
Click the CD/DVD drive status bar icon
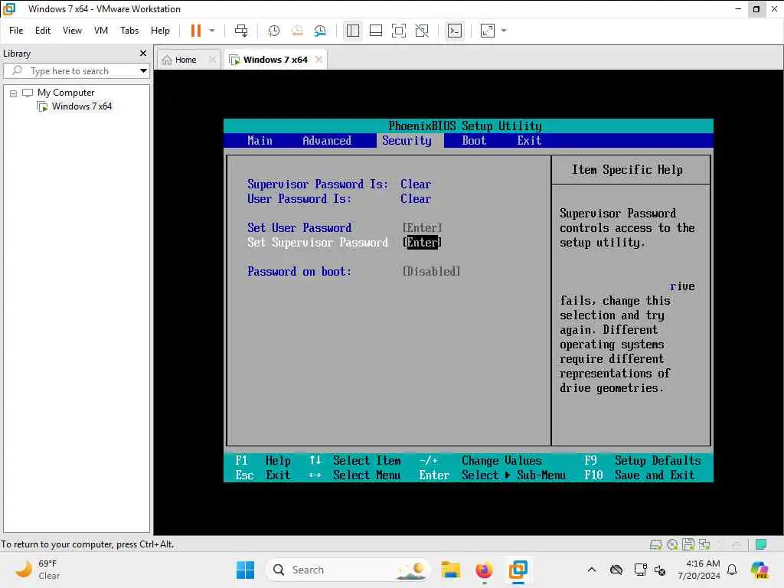pos(672,544)
